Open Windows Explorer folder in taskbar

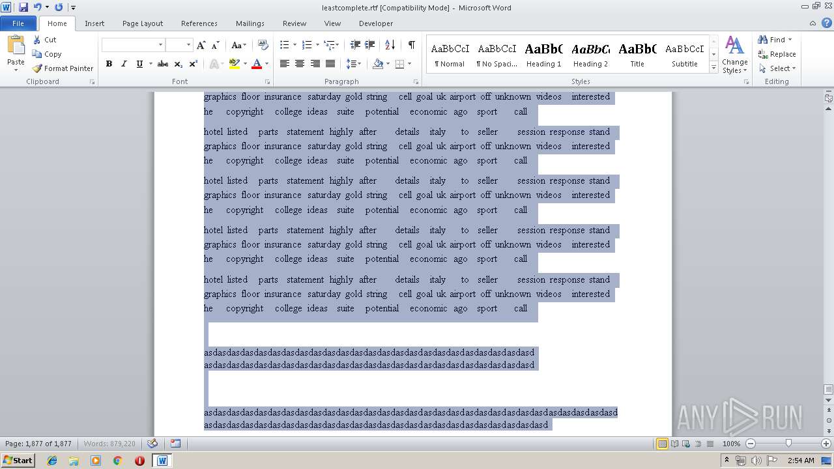(x=74, y=461)
